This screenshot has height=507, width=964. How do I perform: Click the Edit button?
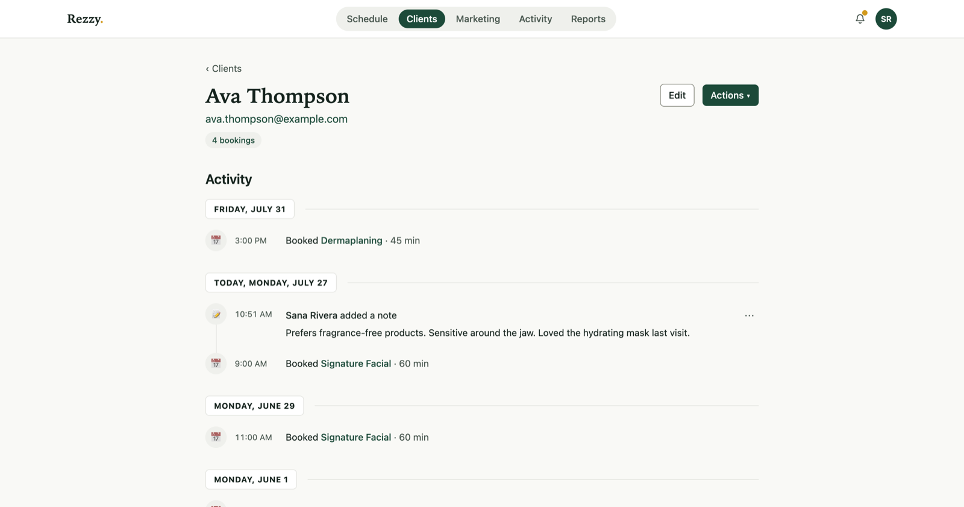tap(677, 95)
